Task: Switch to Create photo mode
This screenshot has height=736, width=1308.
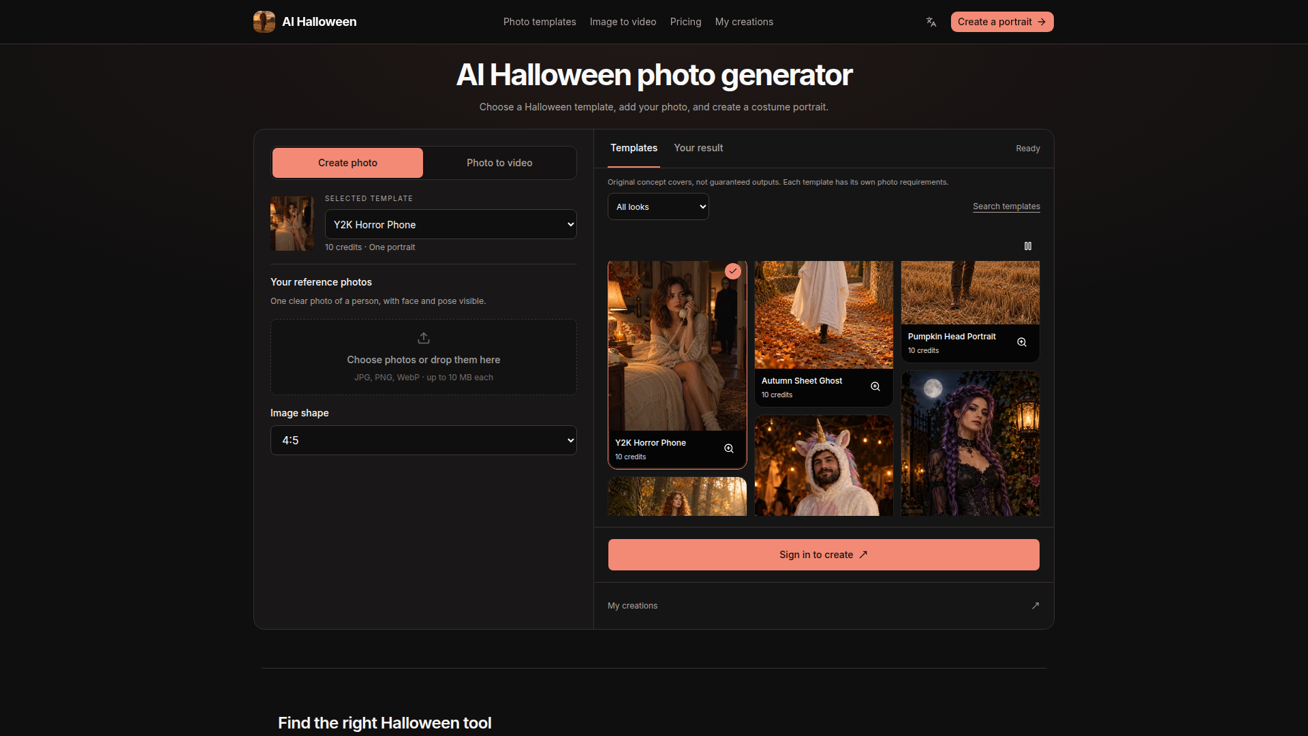Action: point(347,163)
